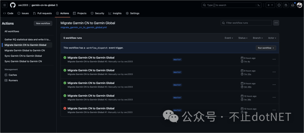Open failed workflow run #1 title
Screen dimensions: 304x133
tap(91, 109)
